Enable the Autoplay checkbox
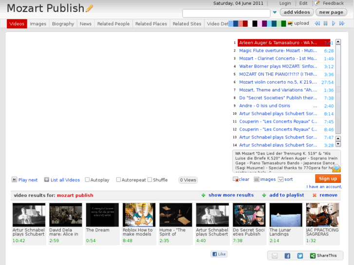The image size is (354, 265). (87, 180)
